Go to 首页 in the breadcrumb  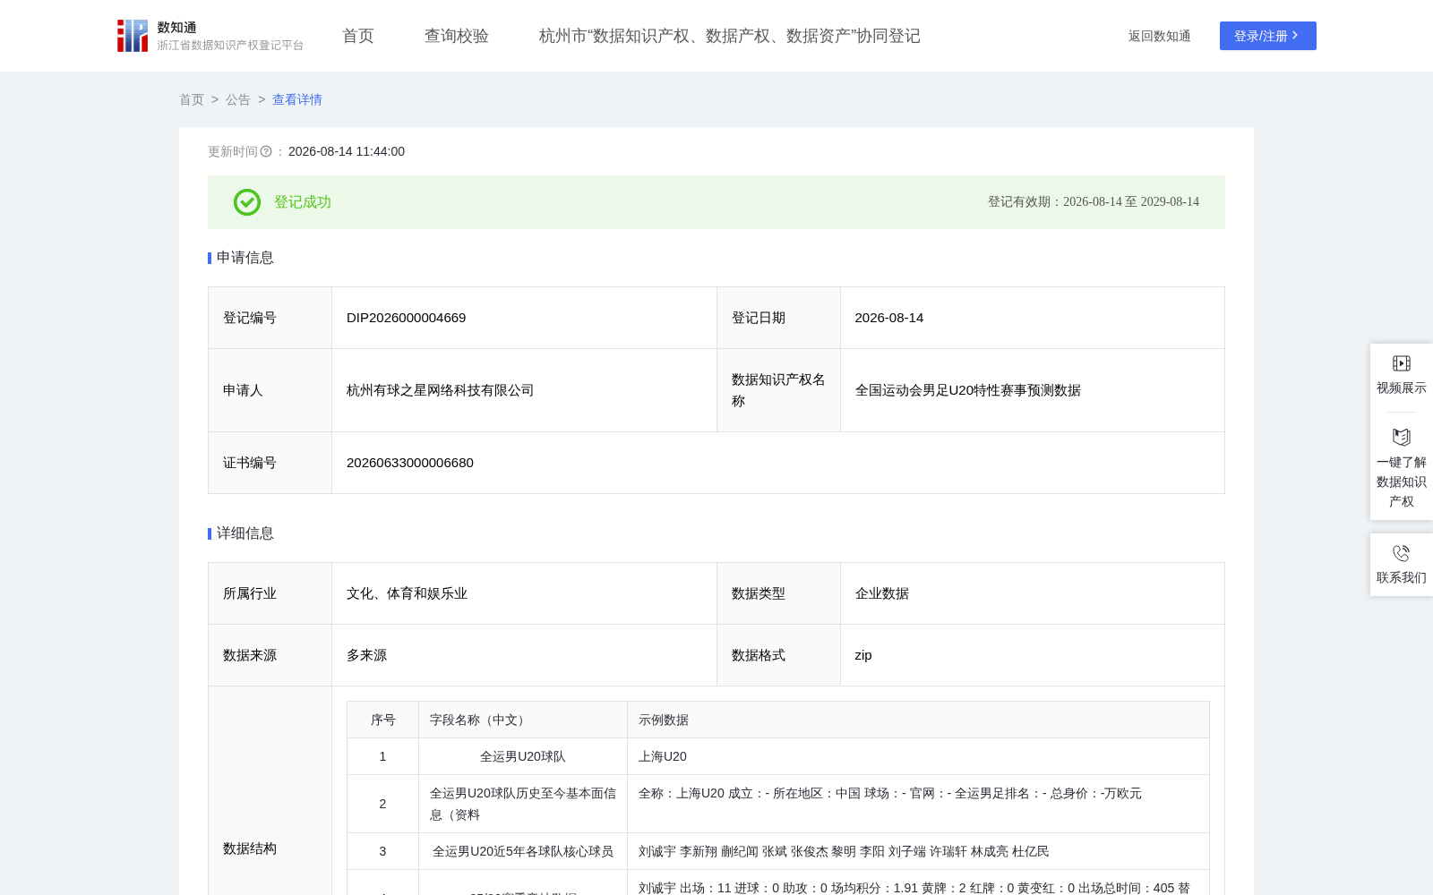click(x=192, y=99)
